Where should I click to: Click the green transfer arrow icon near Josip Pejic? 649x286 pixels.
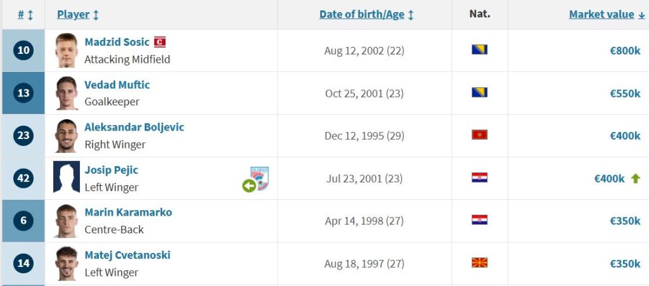point(248,186)
